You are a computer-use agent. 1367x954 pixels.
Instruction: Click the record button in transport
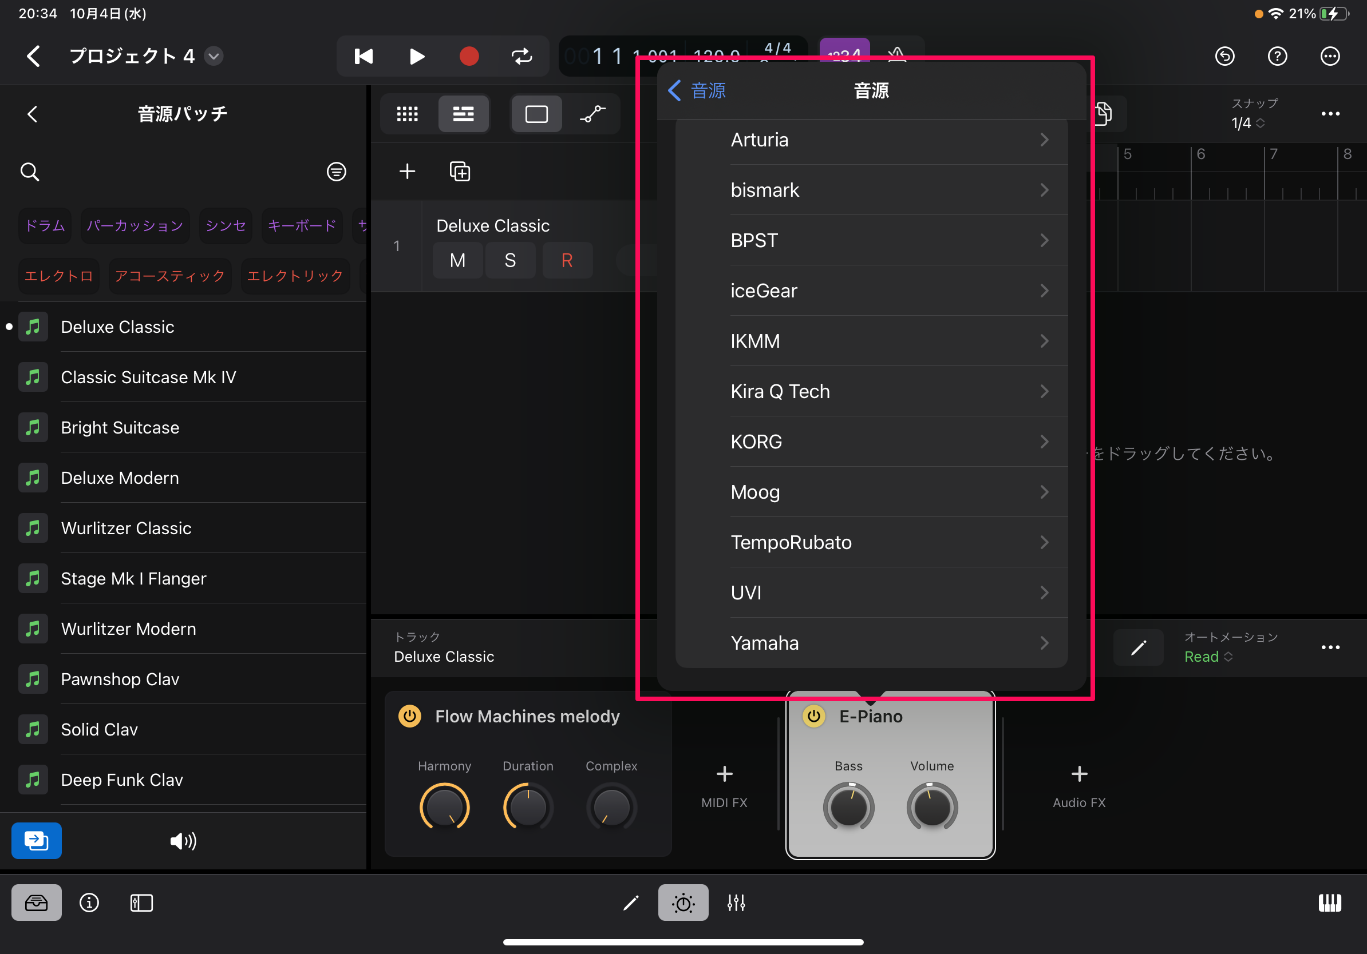[x=469, y=57]
